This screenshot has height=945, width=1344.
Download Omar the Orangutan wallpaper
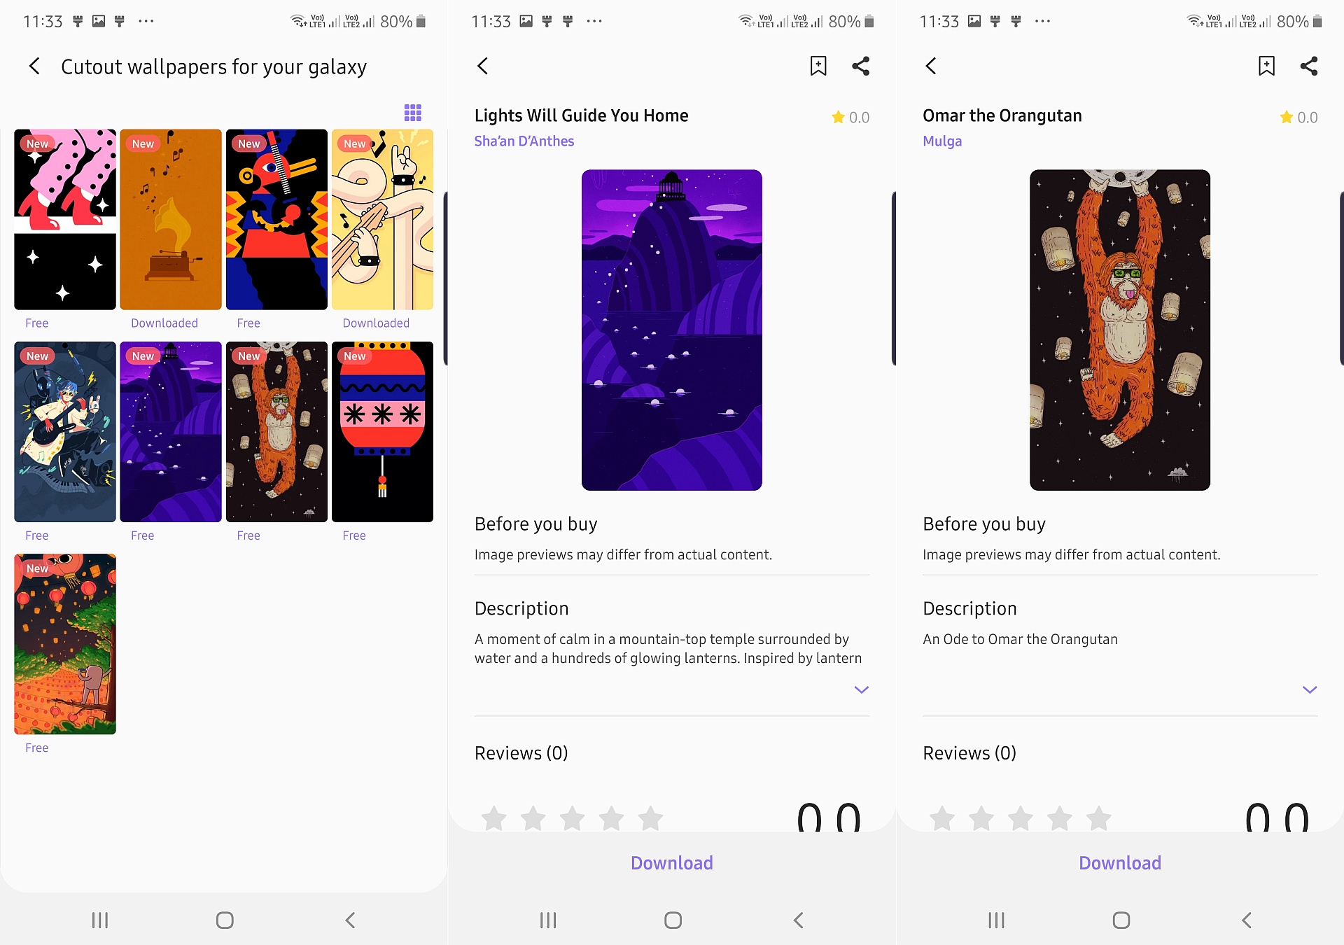tap(1120, 863)
